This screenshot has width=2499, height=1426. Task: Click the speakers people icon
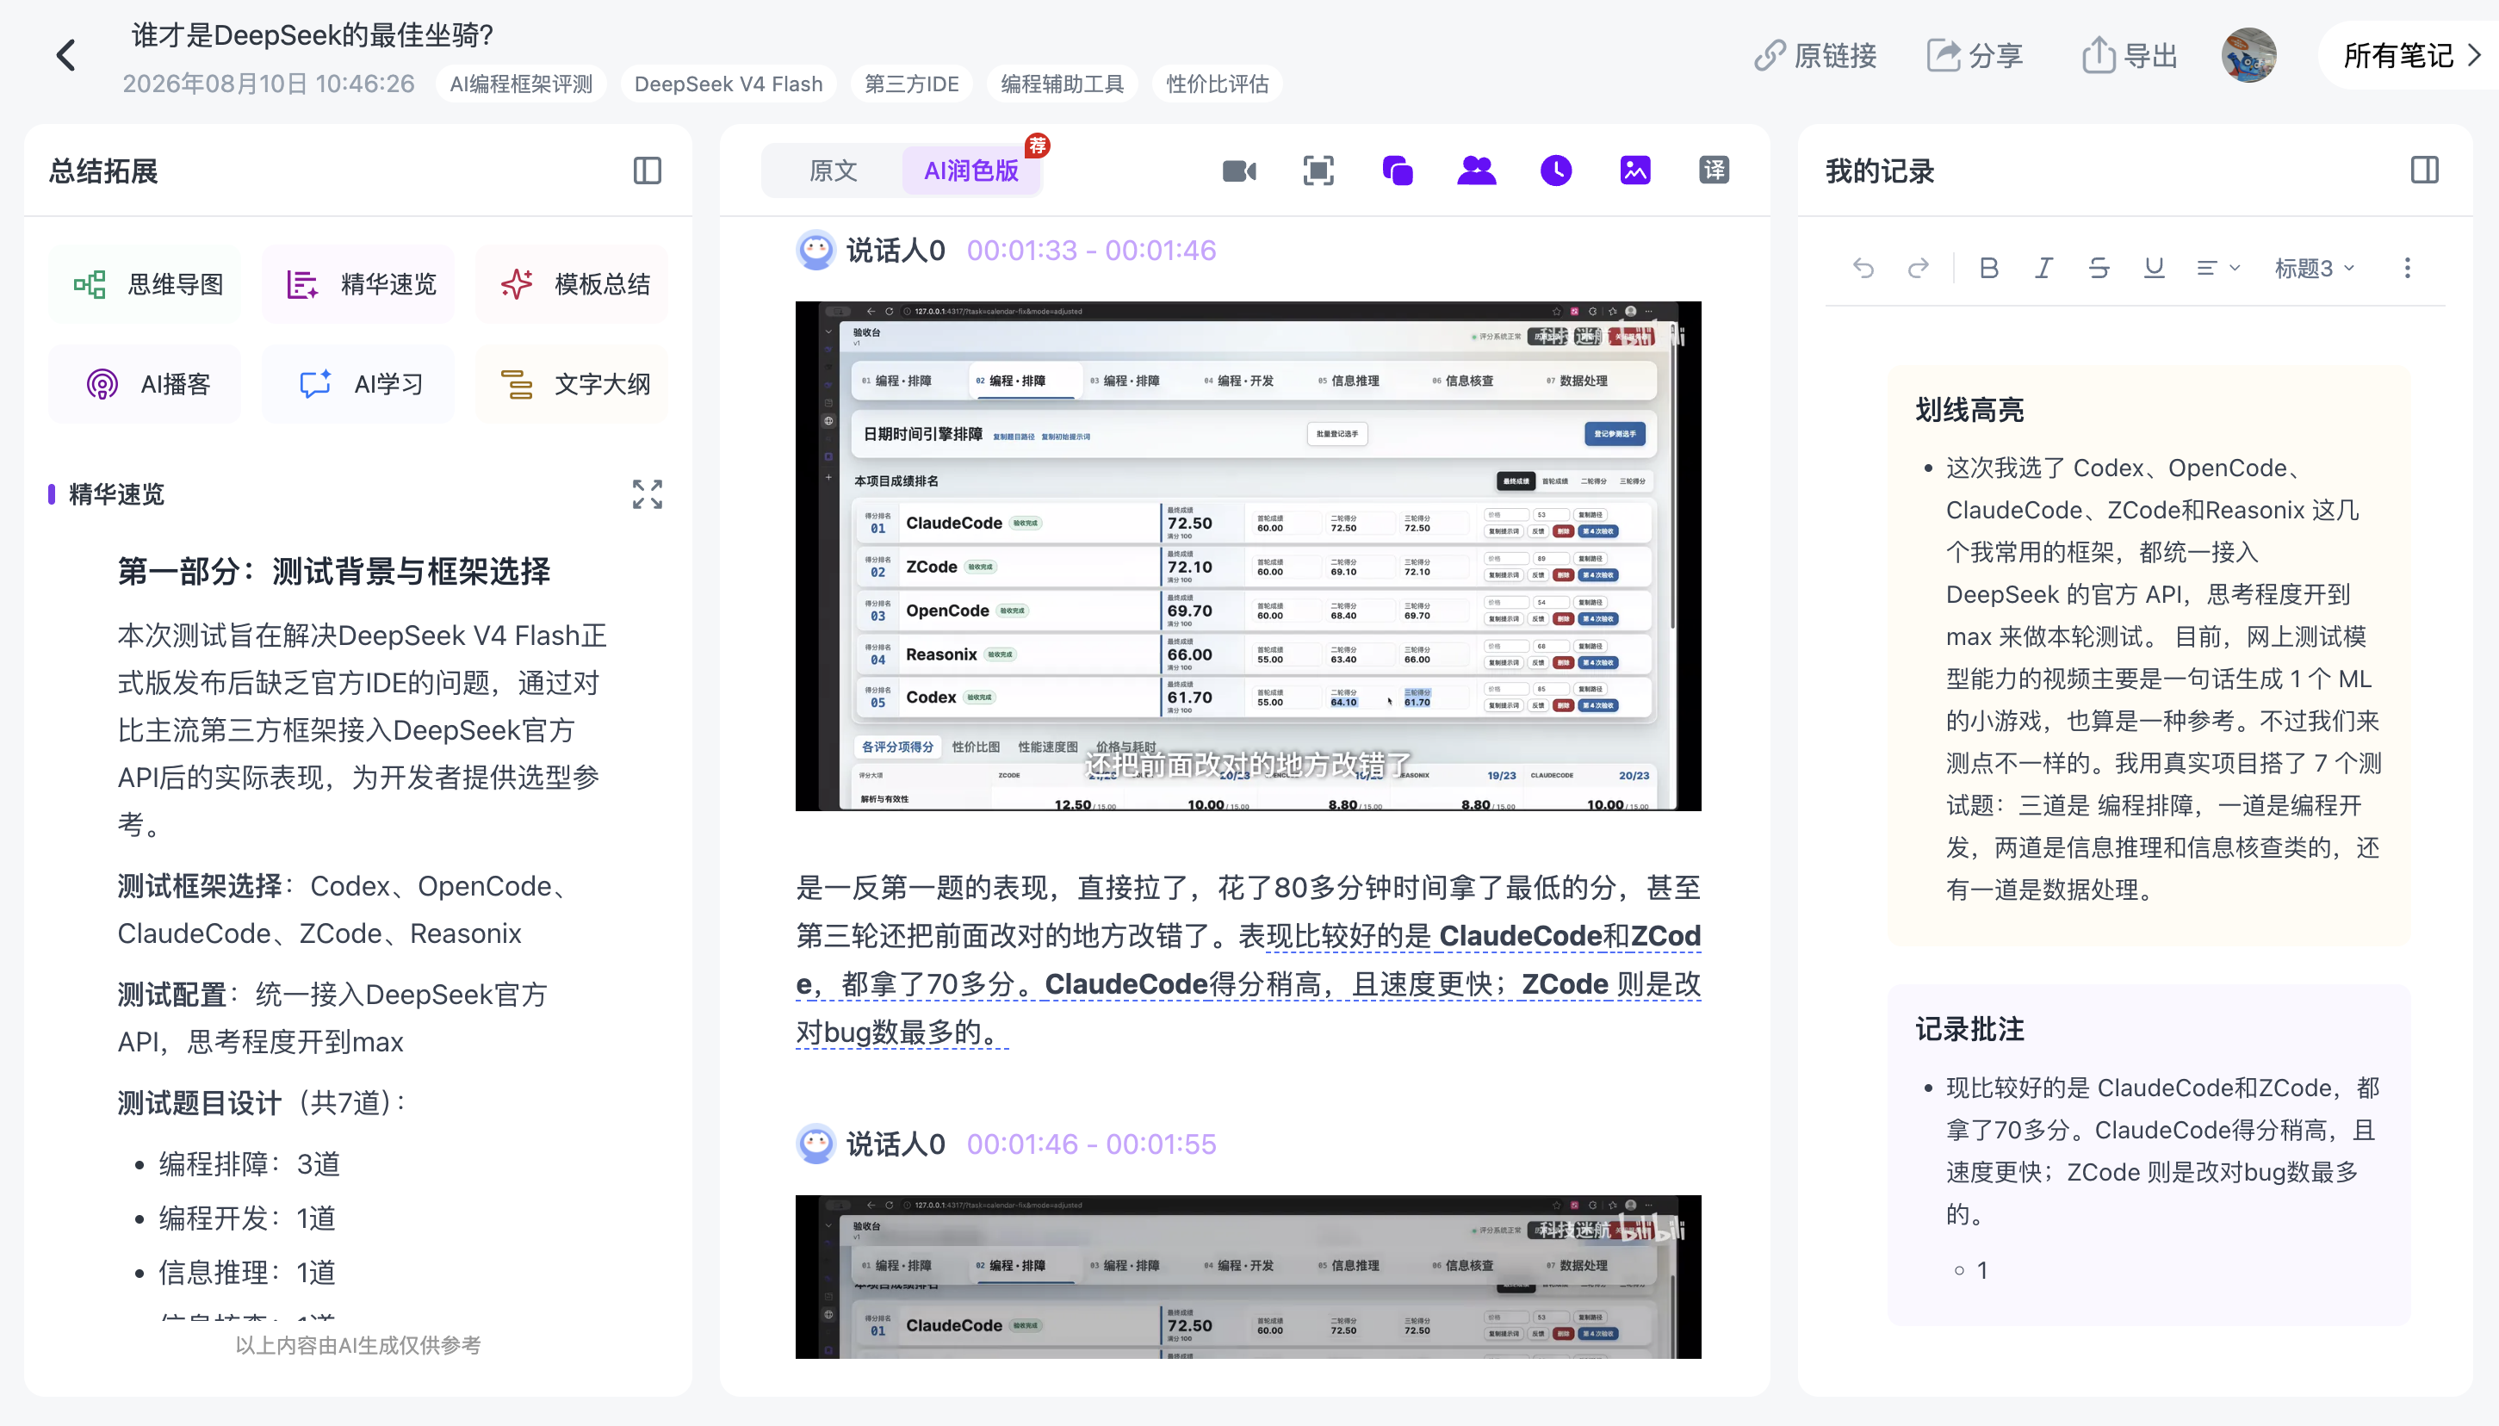pyautogui.click(x=1477, y=171)
